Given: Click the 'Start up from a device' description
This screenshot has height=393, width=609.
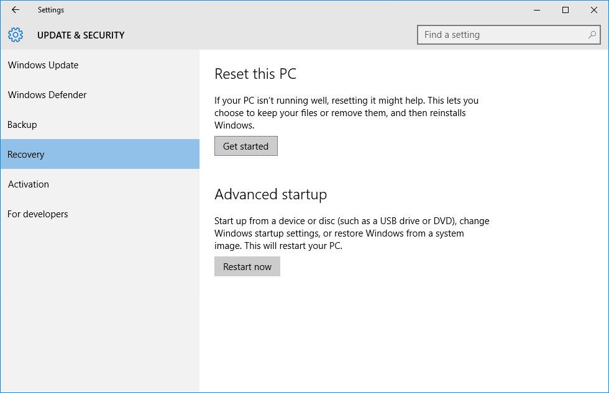Looking at the screenshot, I should click(352, 233).
